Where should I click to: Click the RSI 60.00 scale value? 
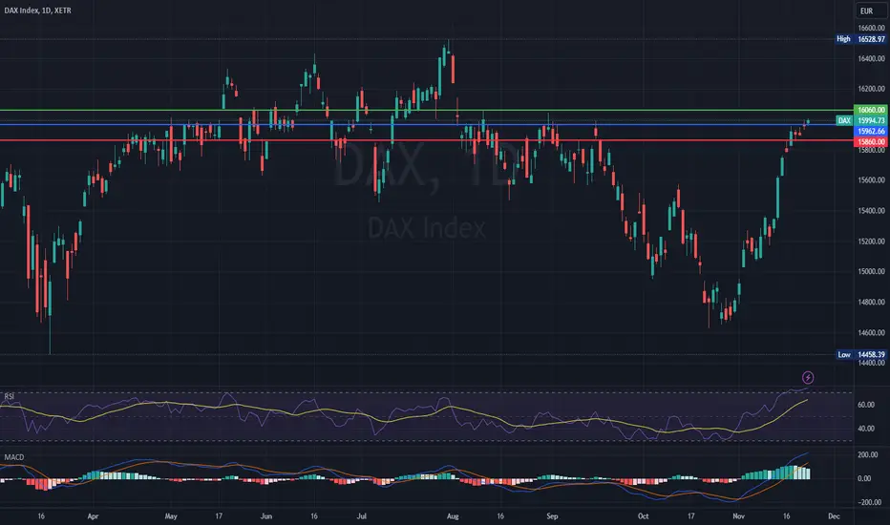(866, 406)
